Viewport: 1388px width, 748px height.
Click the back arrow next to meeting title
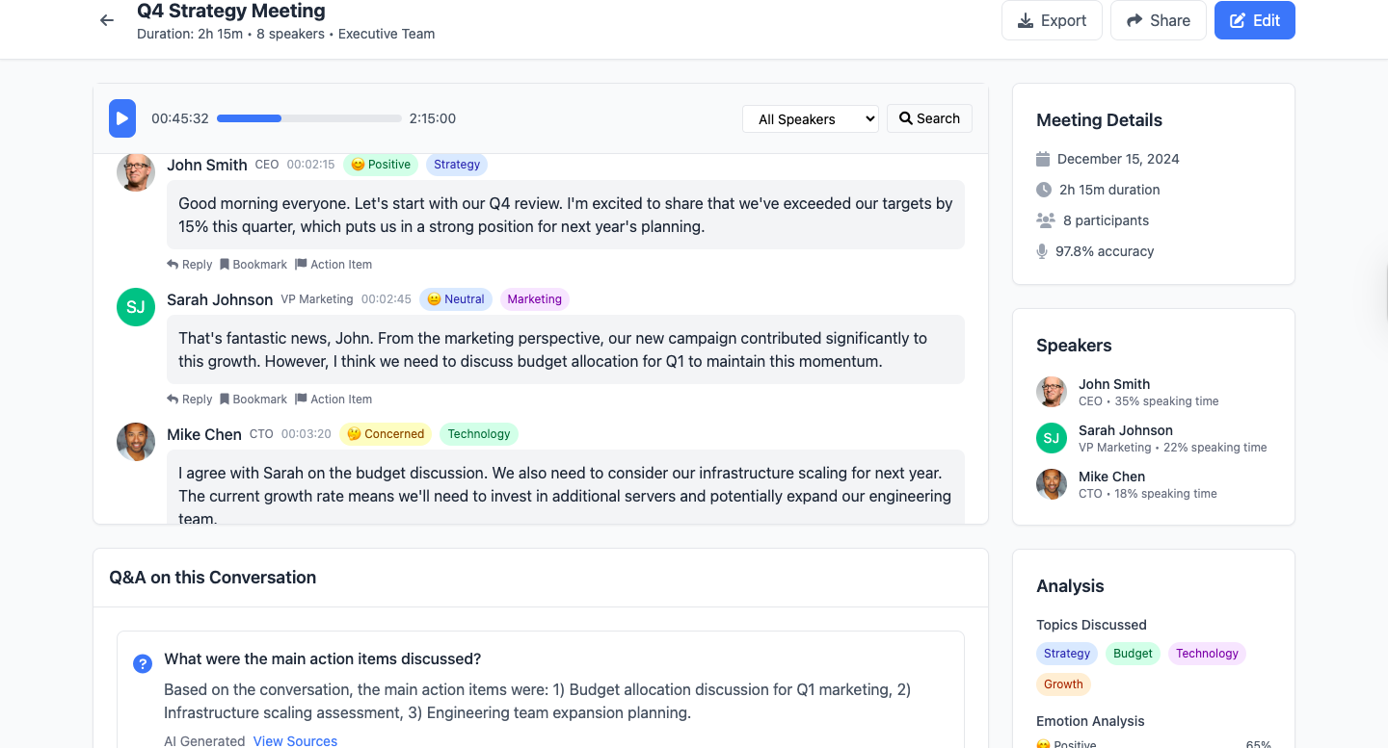tap(107, 20)
